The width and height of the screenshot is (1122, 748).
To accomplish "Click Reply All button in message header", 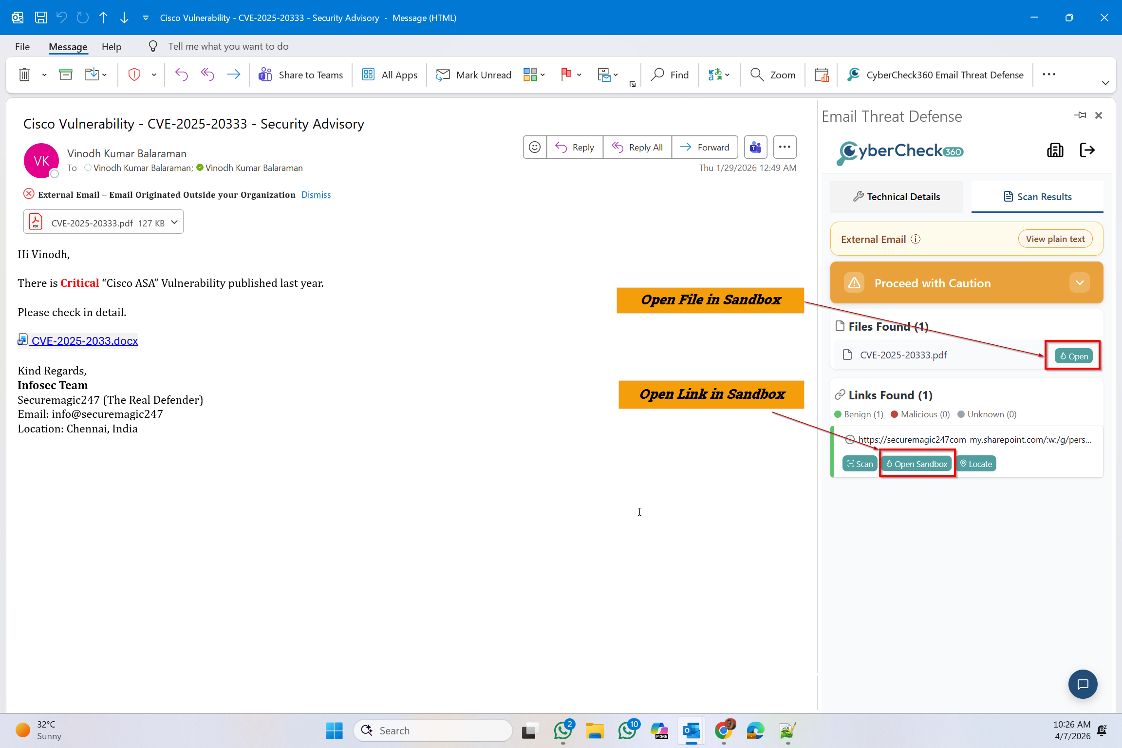I will [637, 147].
